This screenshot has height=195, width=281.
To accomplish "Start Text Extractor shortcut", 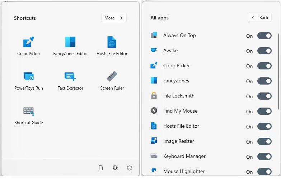I will coord(70,81).
